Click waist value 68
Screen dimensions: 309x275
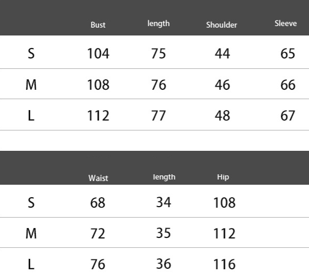tap(98, 202)
